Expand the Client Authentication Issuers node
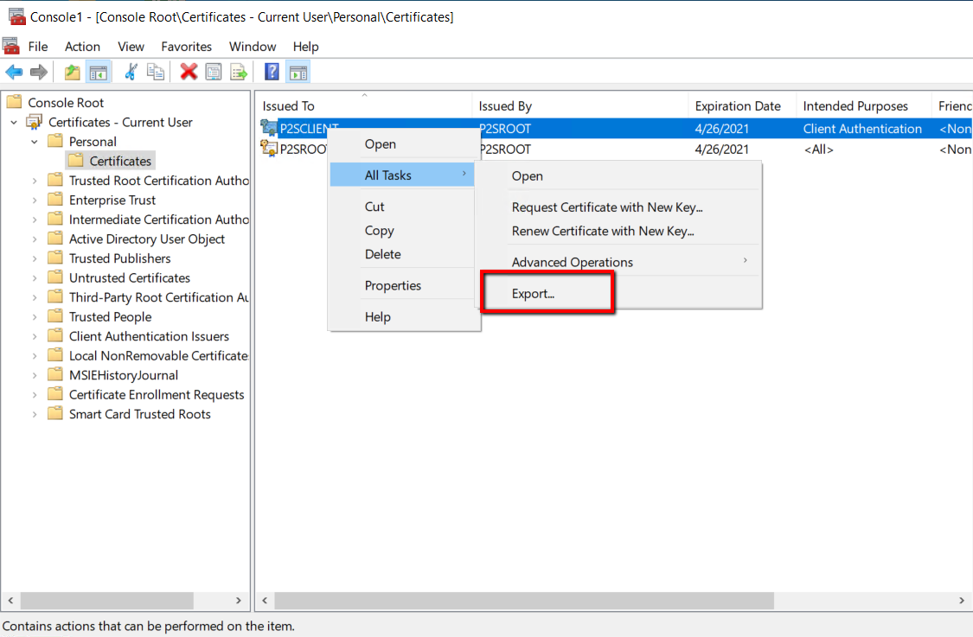 coord(35,336)
